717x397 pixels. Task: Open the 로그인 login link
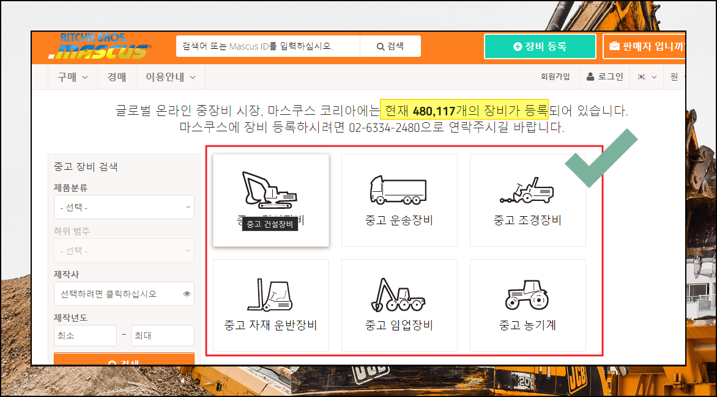pyautogui.click(x=605, y=77)
